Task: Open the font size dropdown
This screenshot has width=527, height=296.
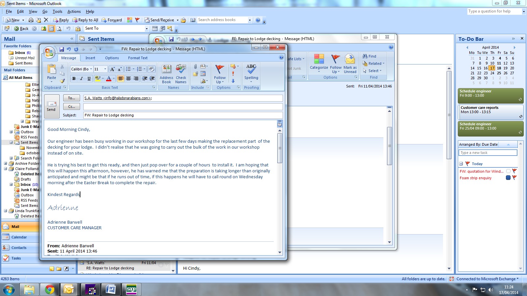Action: click(x=105, y=69)
